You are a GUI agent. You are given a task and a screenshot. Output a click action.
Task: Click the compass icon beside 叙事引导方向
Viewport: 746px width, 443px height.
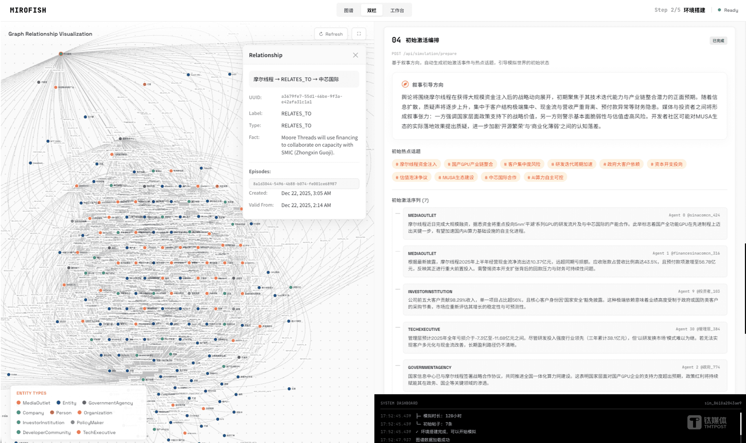(x=405, y=84)
